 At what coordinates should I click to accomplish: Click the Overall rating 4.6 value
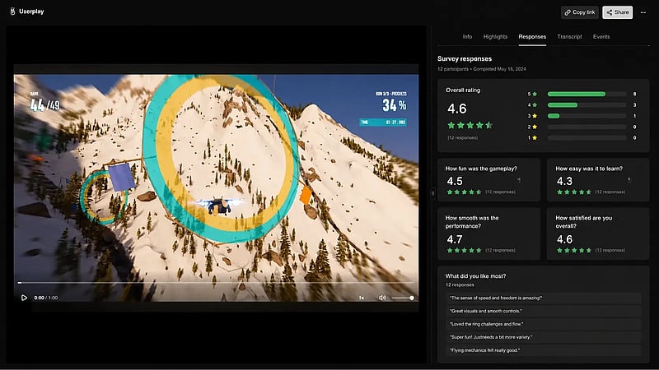click(x=457, y=109)
